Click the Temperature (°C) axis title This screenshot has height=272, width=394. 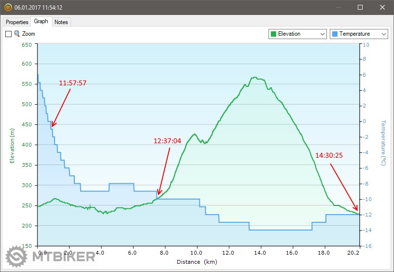click(383, 143)
